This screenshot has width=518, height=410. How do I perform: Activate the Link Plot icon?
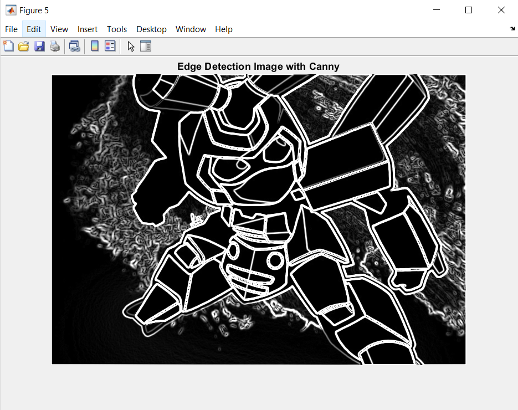pos(74,46)
